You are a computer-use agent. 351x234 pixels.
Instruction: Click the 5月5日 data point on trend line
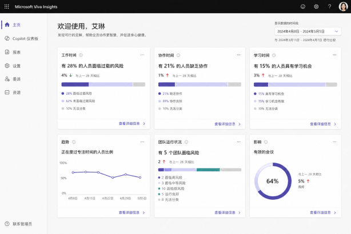pos(140,177)
